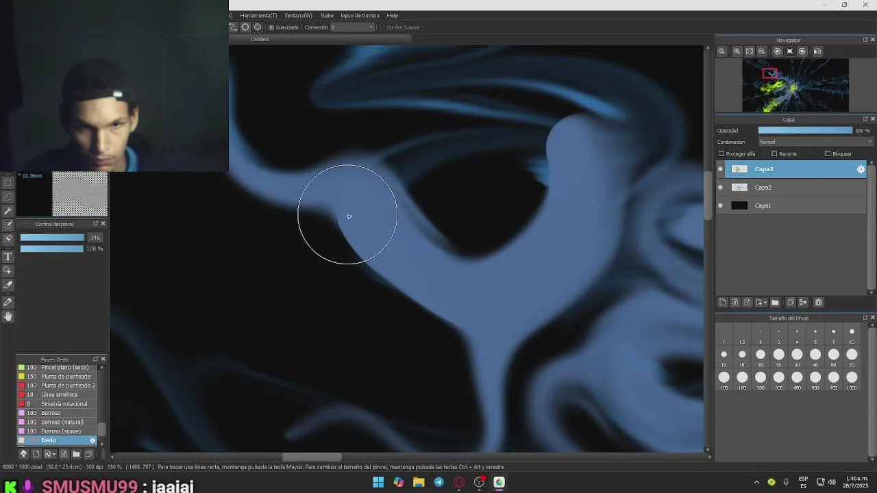Select the selection eraser tool
This screenshot has height=493, width=877.
tap(8, 239)
